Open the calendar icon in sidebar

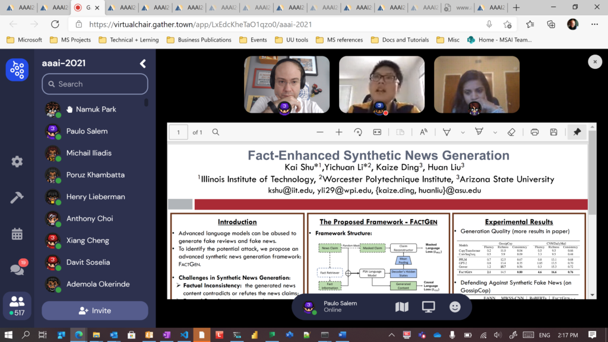point(17,234)
